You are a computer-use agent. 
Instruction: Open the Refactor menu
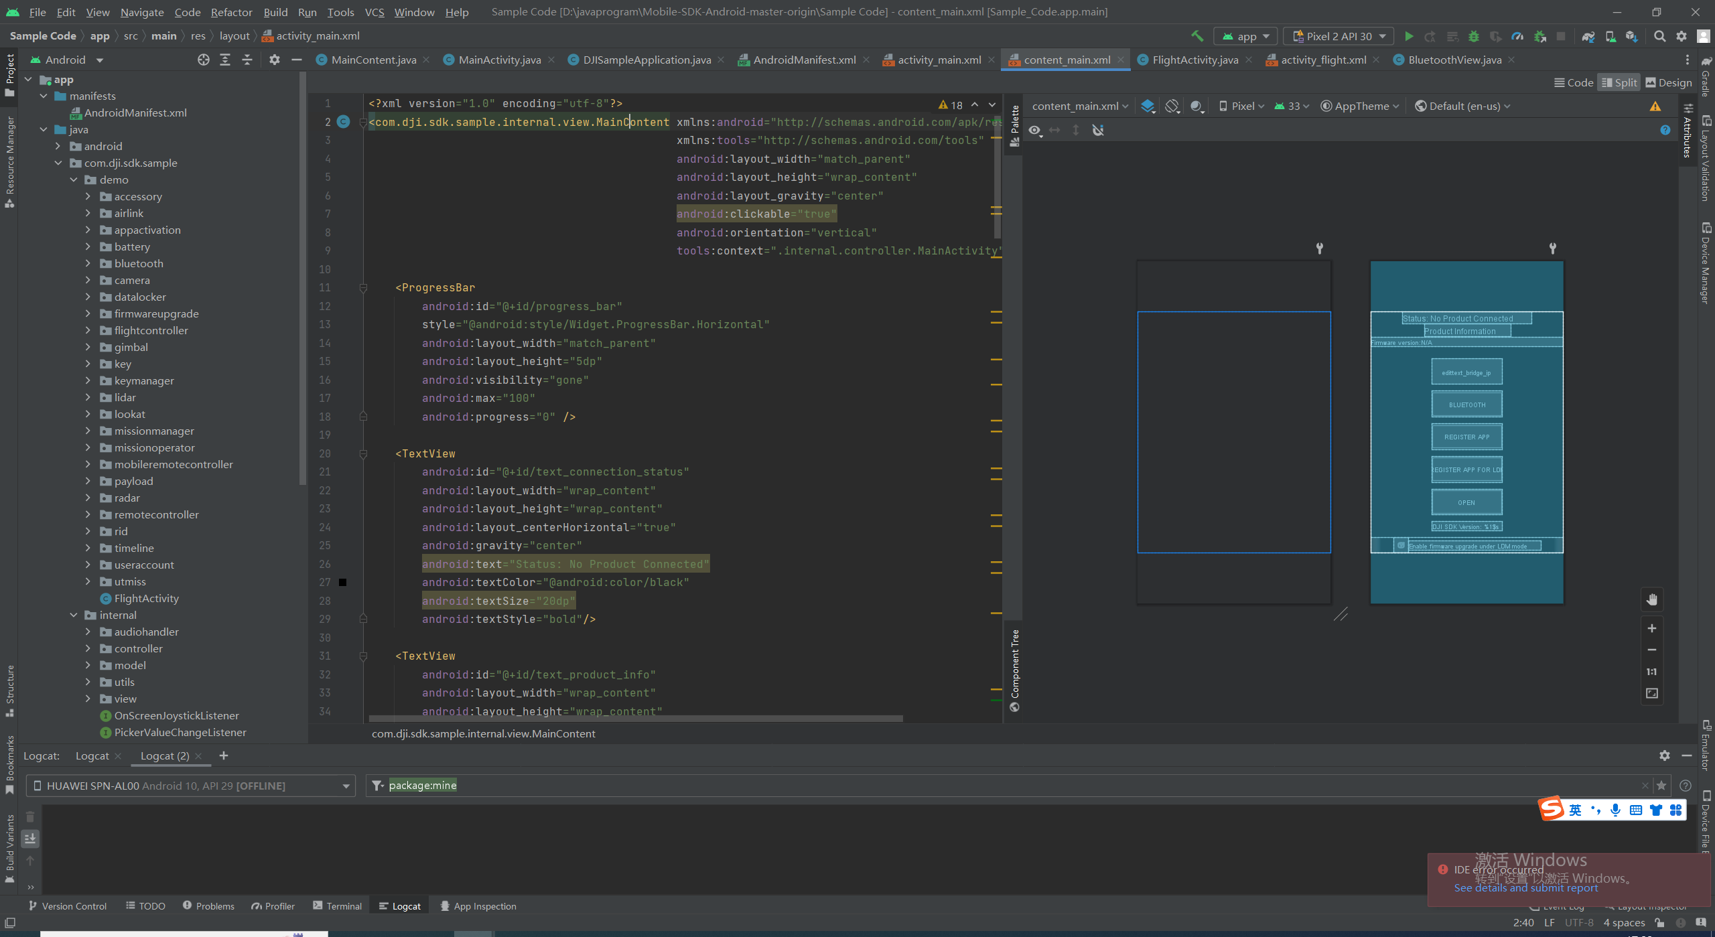point(231,12)
